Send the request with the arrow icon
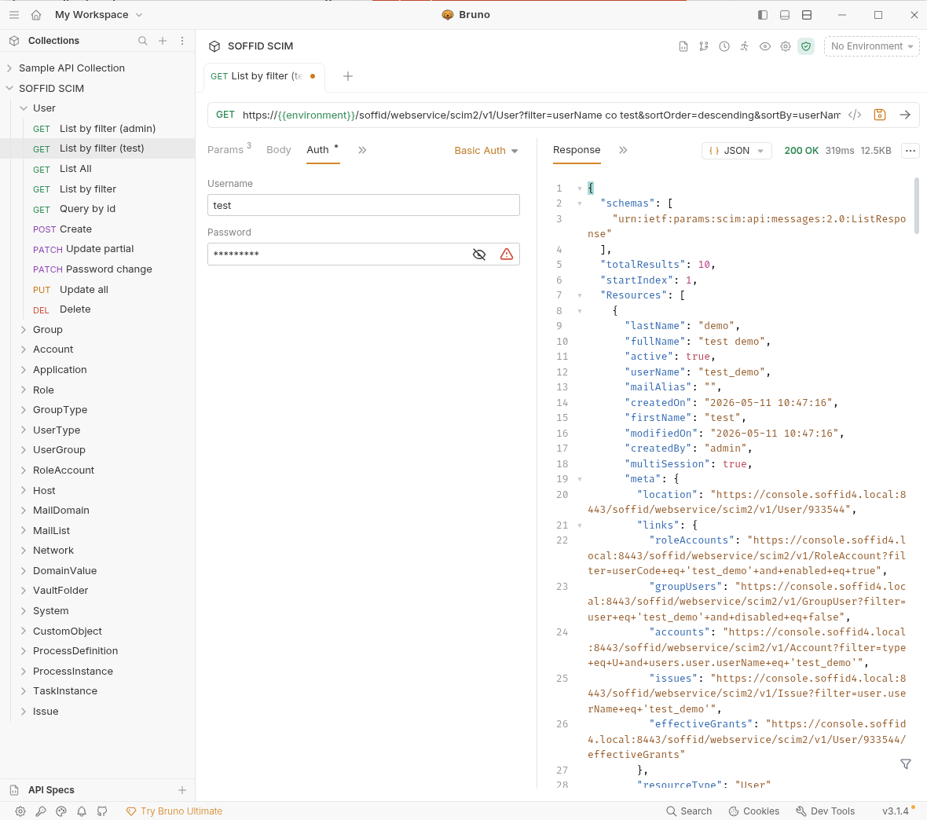Viewport: 927px width, 820px height. 905,115
